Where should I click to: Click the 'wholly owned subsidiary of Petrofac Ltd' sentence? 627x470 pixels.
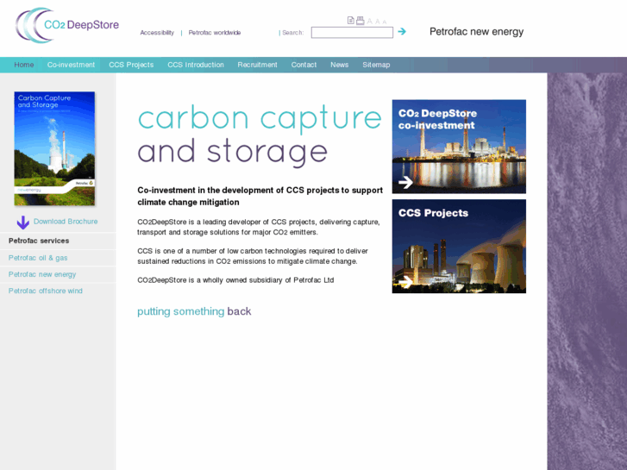[x=235, y=280]
